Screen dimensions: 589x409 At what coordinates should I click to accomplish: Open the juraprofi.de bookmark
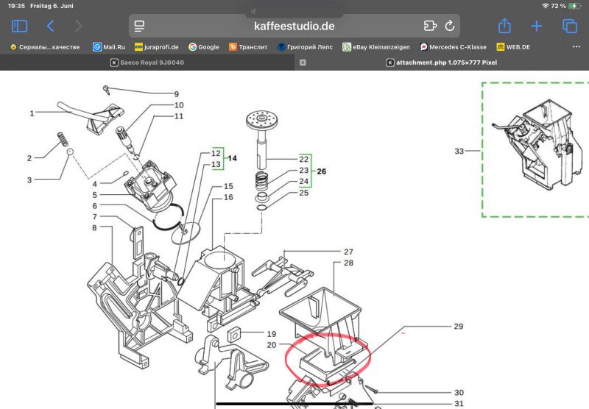click(156, 47)
